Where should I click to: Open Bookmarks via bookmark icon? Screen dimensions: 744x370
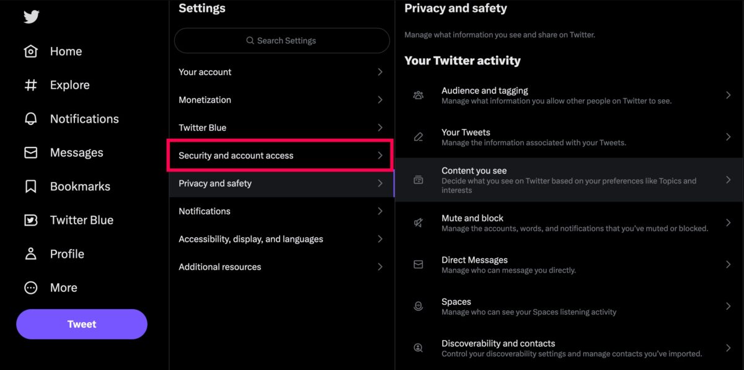click(x=31, y=187)
